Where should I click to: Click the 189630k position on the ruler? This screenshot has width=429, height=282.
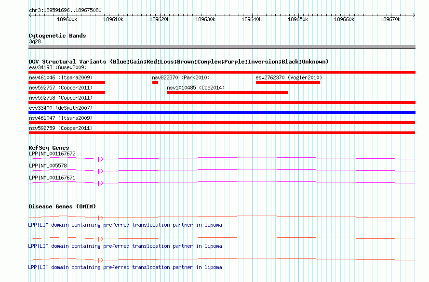pos(205,19)
